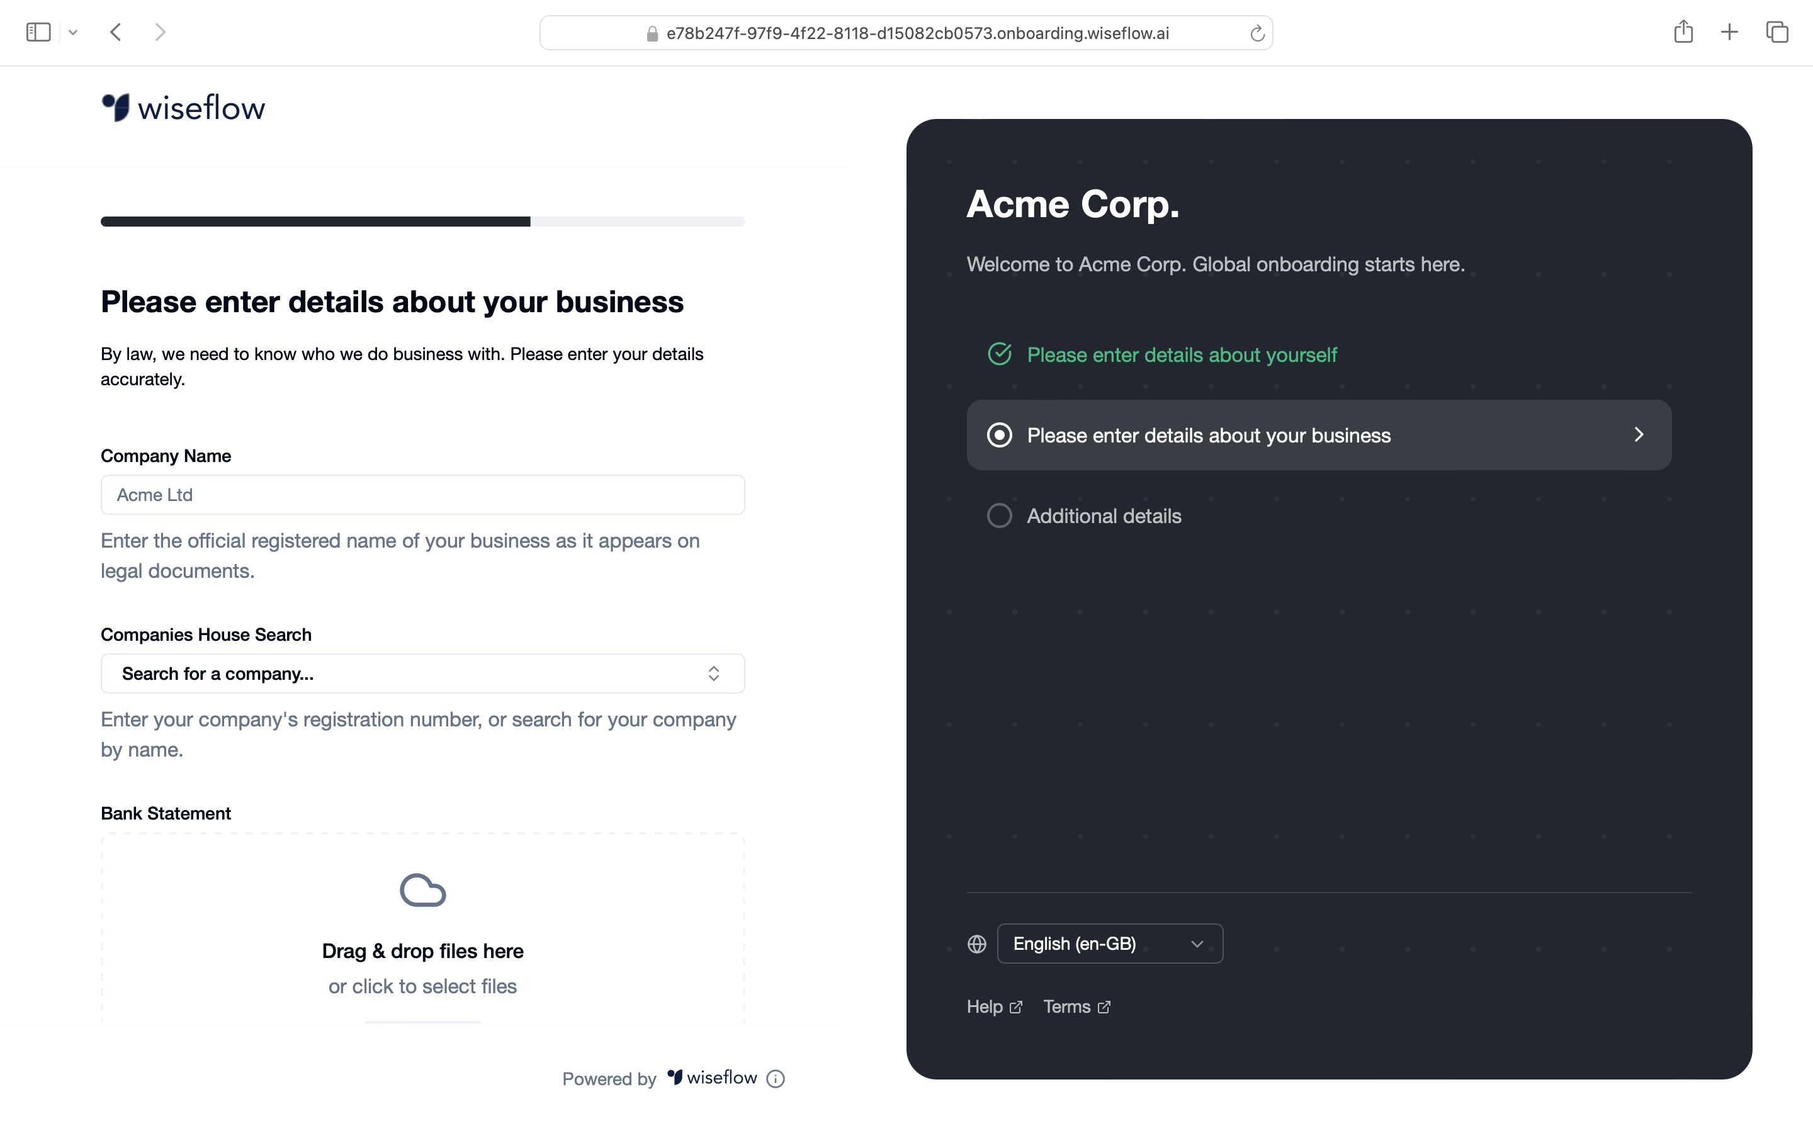Click the green checkmark beside completed step
This screenshot has height=1133, width=1813.
pyautogui.click(x=1000, y=354)
